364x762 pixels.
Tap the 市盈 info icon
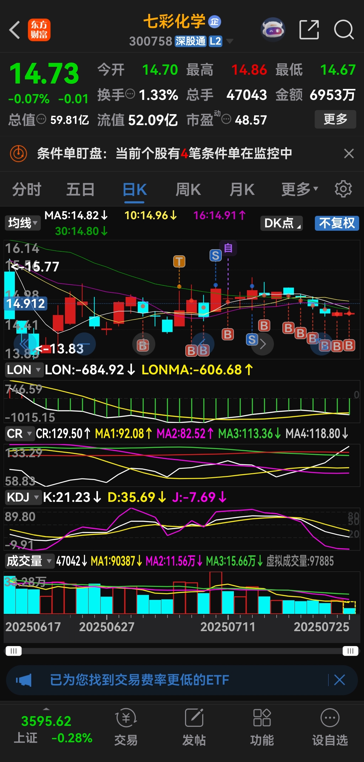[226, 119]
